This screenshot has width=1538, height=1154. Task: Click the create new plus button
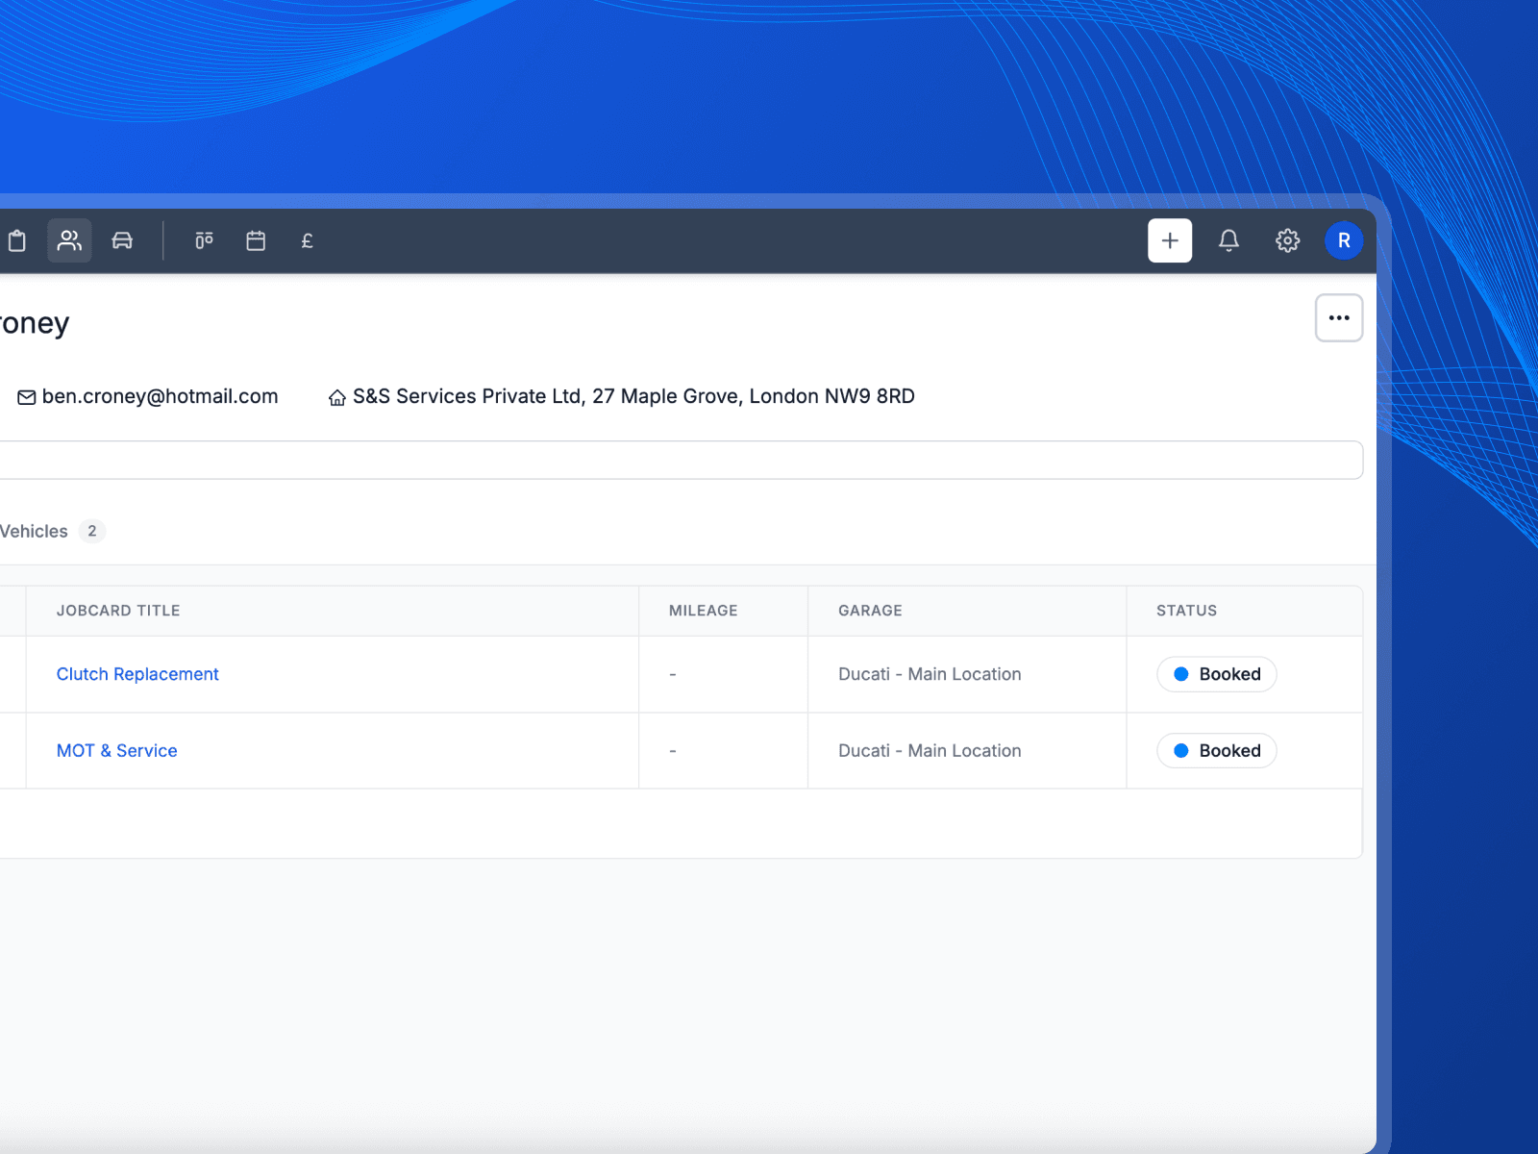tap(1169, 240)
